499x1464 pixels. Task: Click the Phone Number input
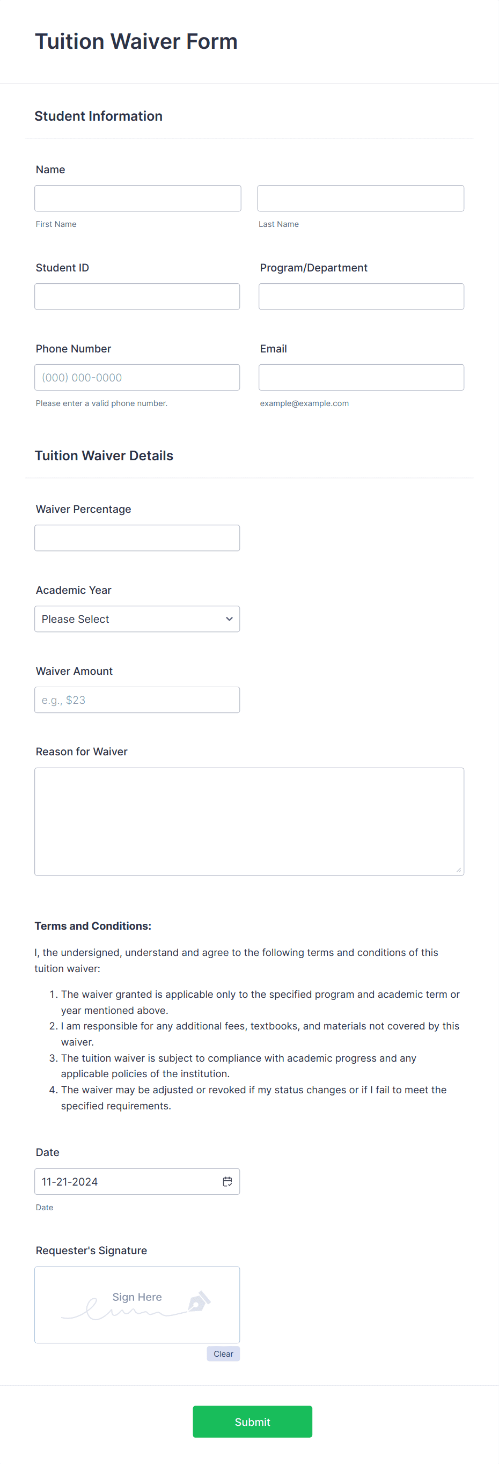tap(137, 377)
